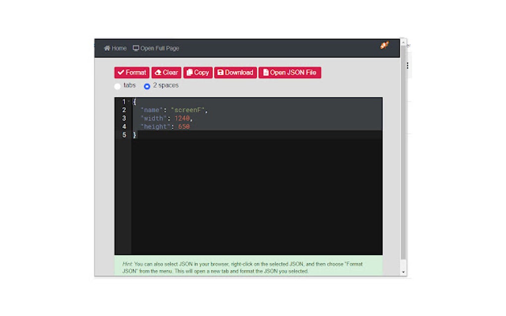Click the scrollbar down arrow
Screen dimensions: 506x316
(403, 272)
